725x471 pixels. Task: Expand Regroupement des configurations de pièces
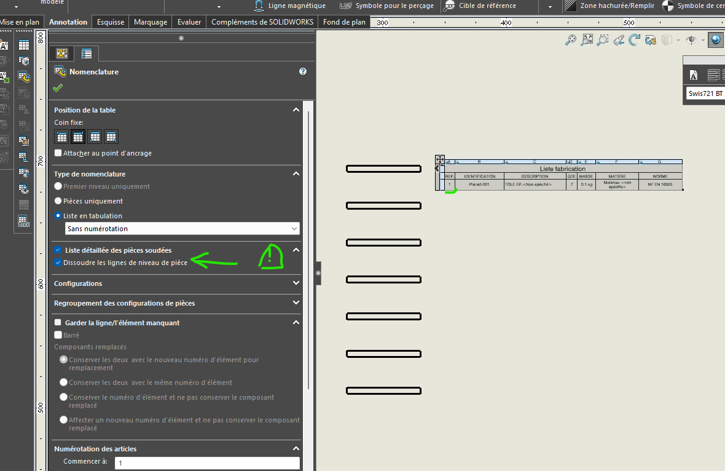(296, 303)
